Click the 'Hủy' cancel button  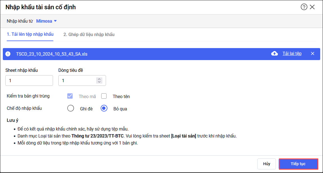coord(266,164)
